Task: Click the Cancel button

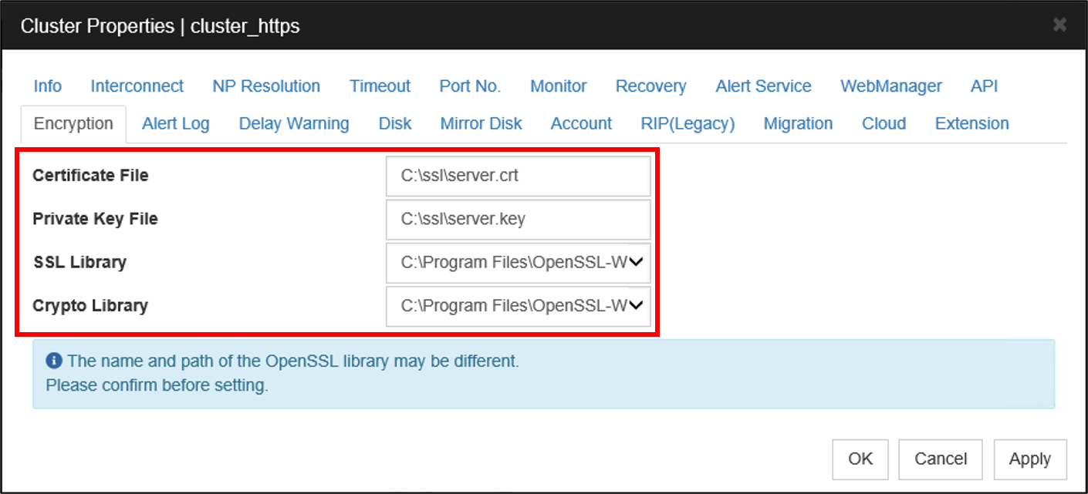Action: point(940,459)
